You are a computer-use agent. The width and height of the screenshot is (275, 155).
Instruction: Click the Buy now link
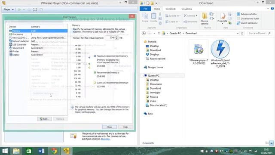[x=106, y=139]
